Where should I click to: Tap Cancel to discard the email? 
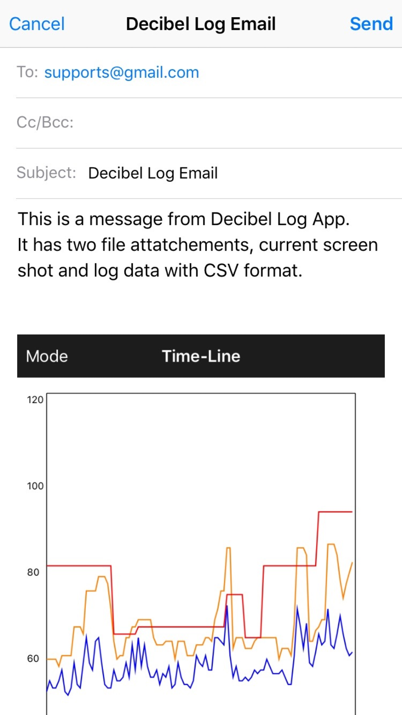coord(37,24)
